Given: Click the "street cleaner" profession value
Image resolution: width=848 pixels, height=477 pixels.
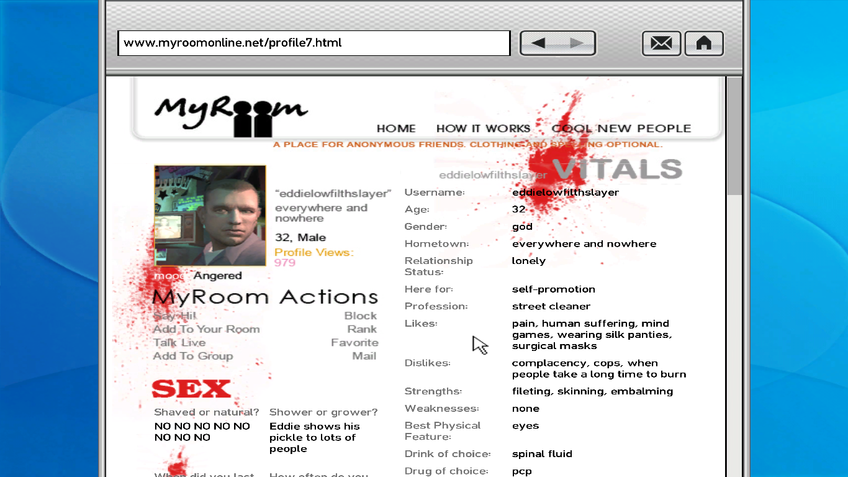Looking at the screenshot, I should point(551,306).
